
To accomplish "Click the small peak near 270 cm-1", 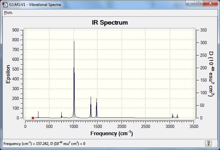I will tap(38, 115).
